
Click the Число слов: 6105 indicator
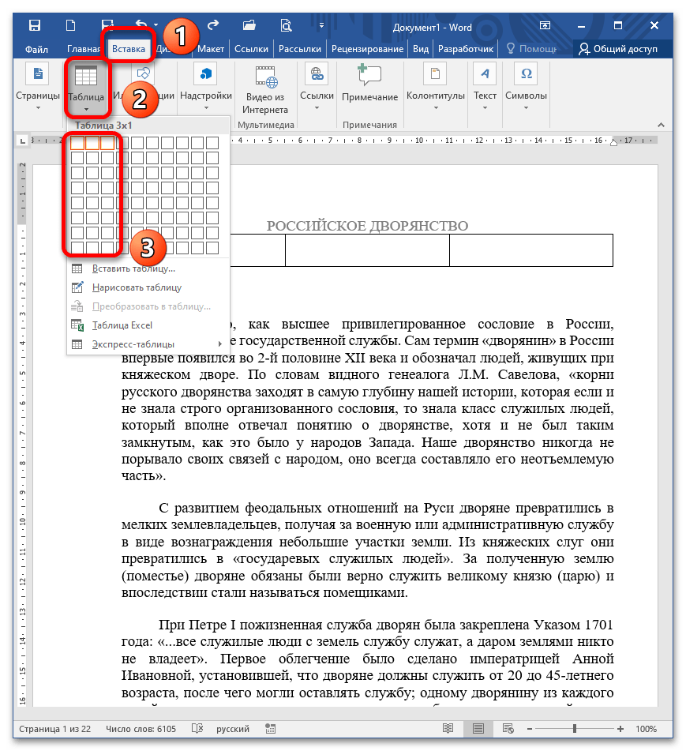point(141,729)
